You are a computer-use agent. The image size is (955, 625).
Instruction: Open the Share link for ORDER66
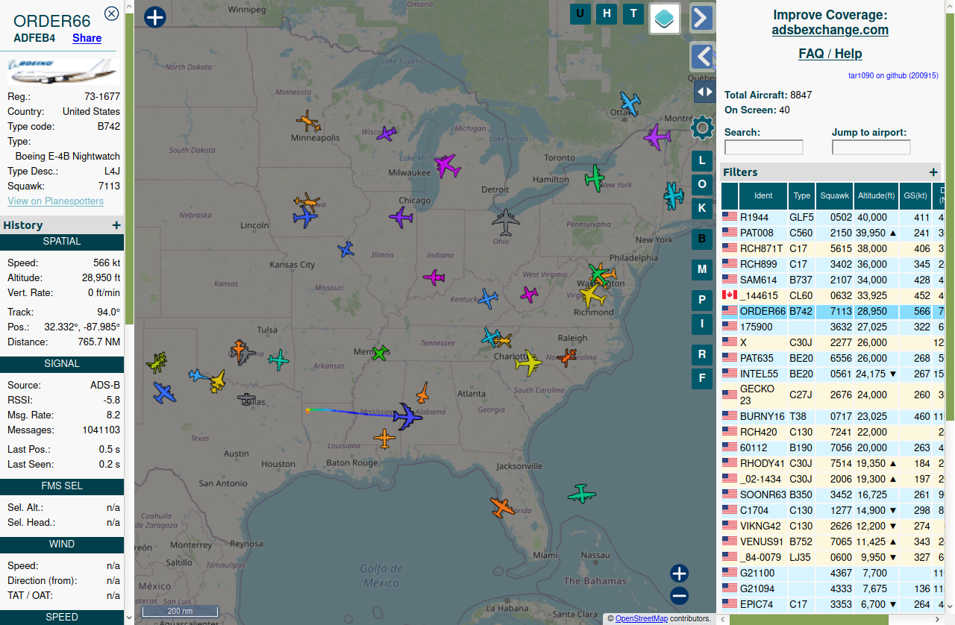87,38
